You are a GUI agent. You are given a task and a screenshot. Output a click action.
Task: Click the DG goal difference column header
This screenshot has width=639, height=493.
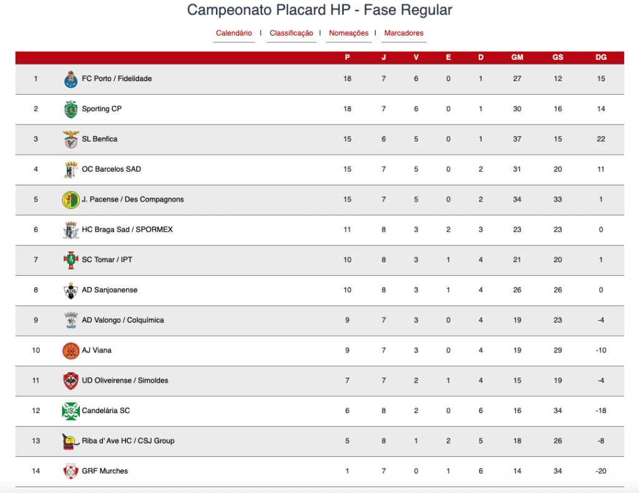tap(601, 57)
